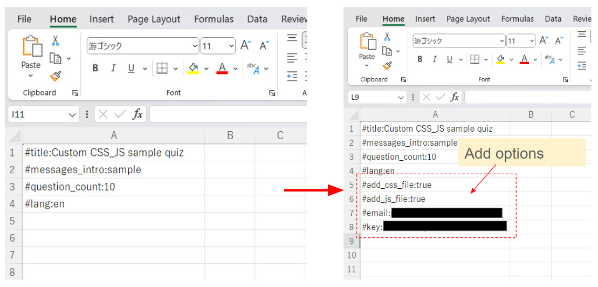Click Cut scissors icon in left Excel window
Viewport: 598px width, 287px height.
coord(56,40)
